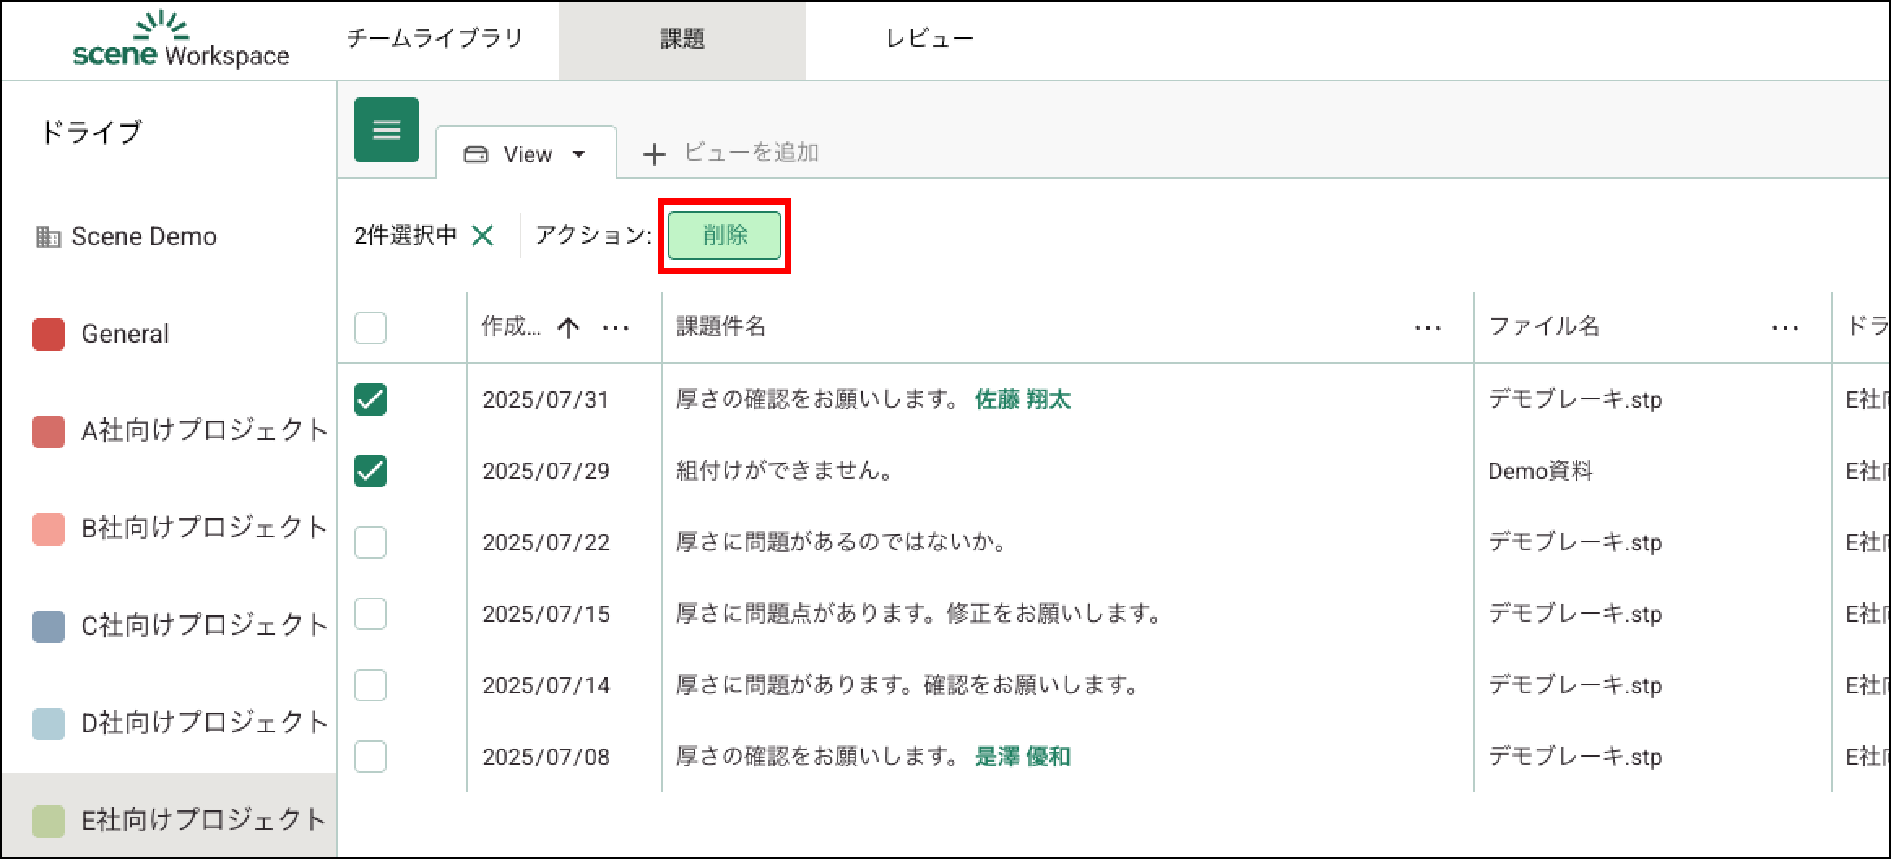The image size is (1891, 859).
Task: Click the red General drive color swatch
Action: point(49,335)
